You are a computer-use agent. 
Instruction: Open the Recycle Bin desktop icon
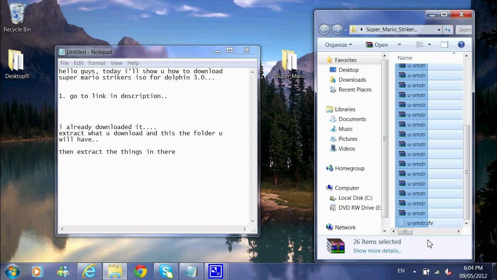pyautogui.click(x=17, y=17)
